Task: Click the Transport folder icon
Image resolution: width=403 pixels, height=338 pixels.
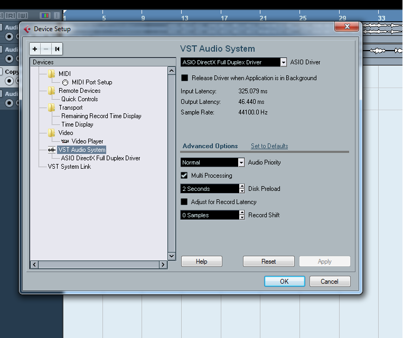Action: pyautogui.click(x=52, y=108)
